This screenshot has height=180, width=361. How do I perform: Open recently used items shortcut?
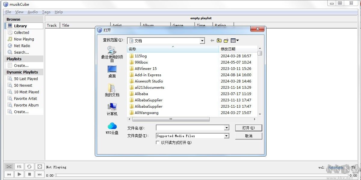112,54
